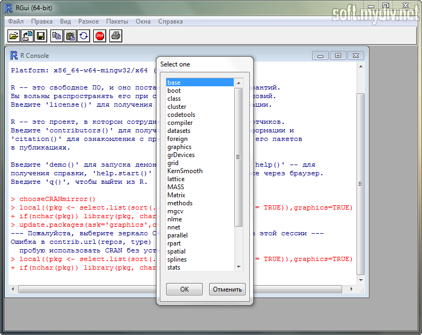Close the R Console child window
Screen dimensions: 422x335
click(356, 56)
